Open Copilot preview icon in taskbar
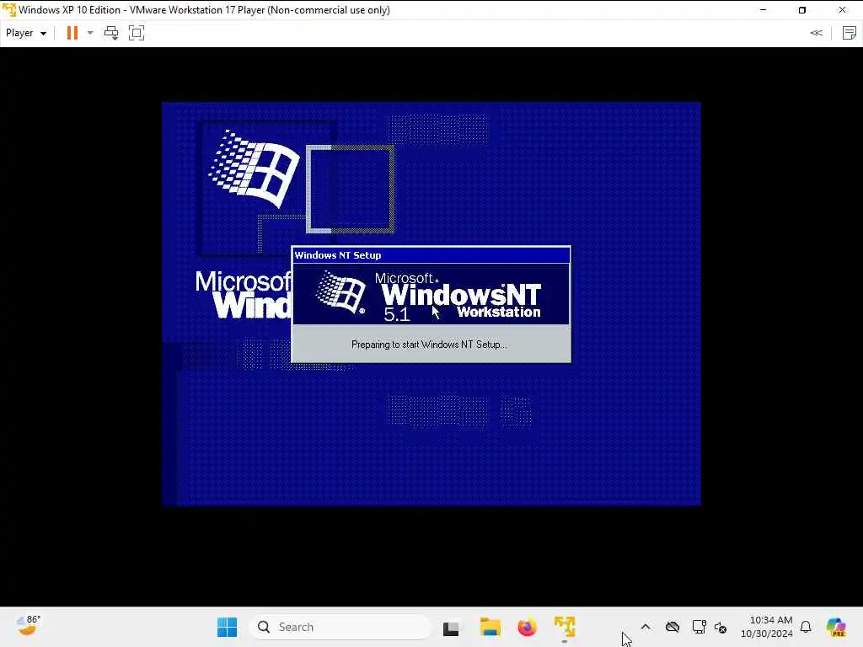The width and height of the screenshot is (863, 647). 836,627
